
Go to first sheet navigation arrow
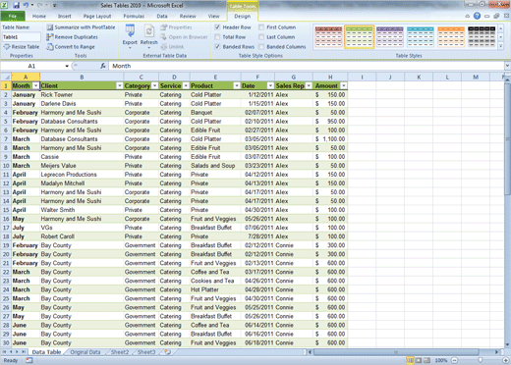[x=4, y=352]
